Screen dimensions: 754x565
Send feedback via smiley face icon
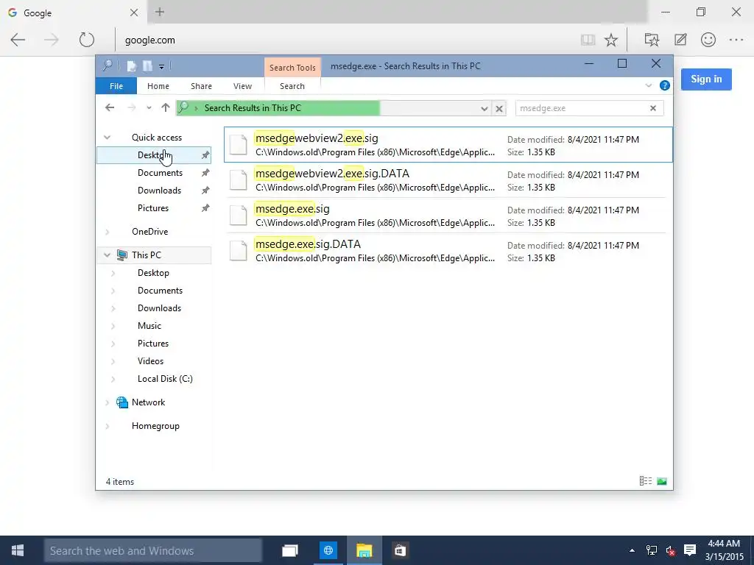pos(708,40)
